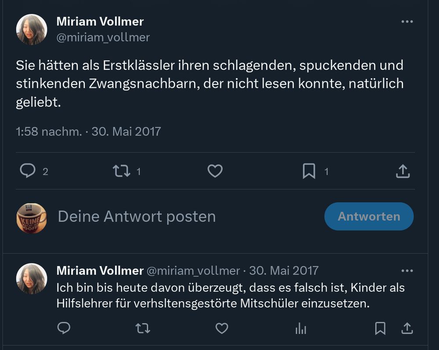Image resolution: width=439 pixels, height=350 pixels.
Task: Open Miriam Vollmer's display name on the reply
Action: (x=100, y=270)
